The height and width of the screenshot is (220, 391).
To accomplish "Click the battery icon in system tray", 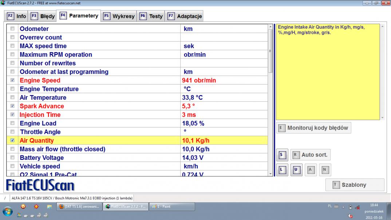I will [x=350, y=207].
